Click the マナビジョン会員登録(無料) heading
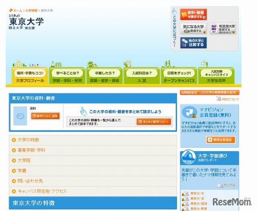 coord(215,112)
